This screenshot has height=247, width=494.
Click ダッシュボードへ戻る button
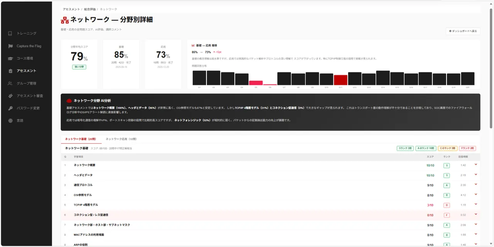click(463, 31)
